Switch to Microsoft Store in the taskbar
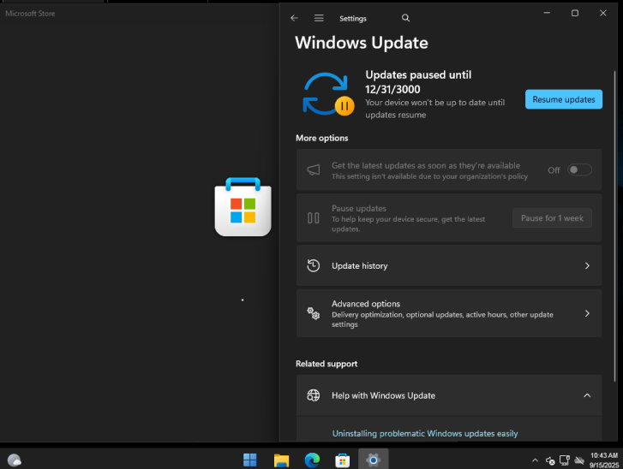Image resolution: width=623 pixels, height=469 pixels. (x=343, y=460)
